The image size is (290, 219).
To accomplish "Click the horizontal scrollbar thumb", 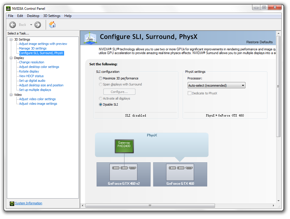I will coord(150,206).
